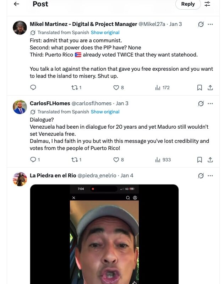
Task: Click the Reply button at top
Action: tap(188, 4)
